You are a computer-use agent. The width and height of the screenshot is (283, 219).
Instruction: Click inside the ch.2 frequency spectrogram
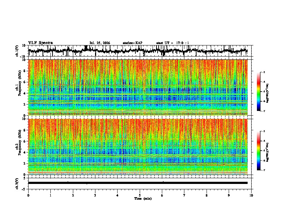click(138, 147)
